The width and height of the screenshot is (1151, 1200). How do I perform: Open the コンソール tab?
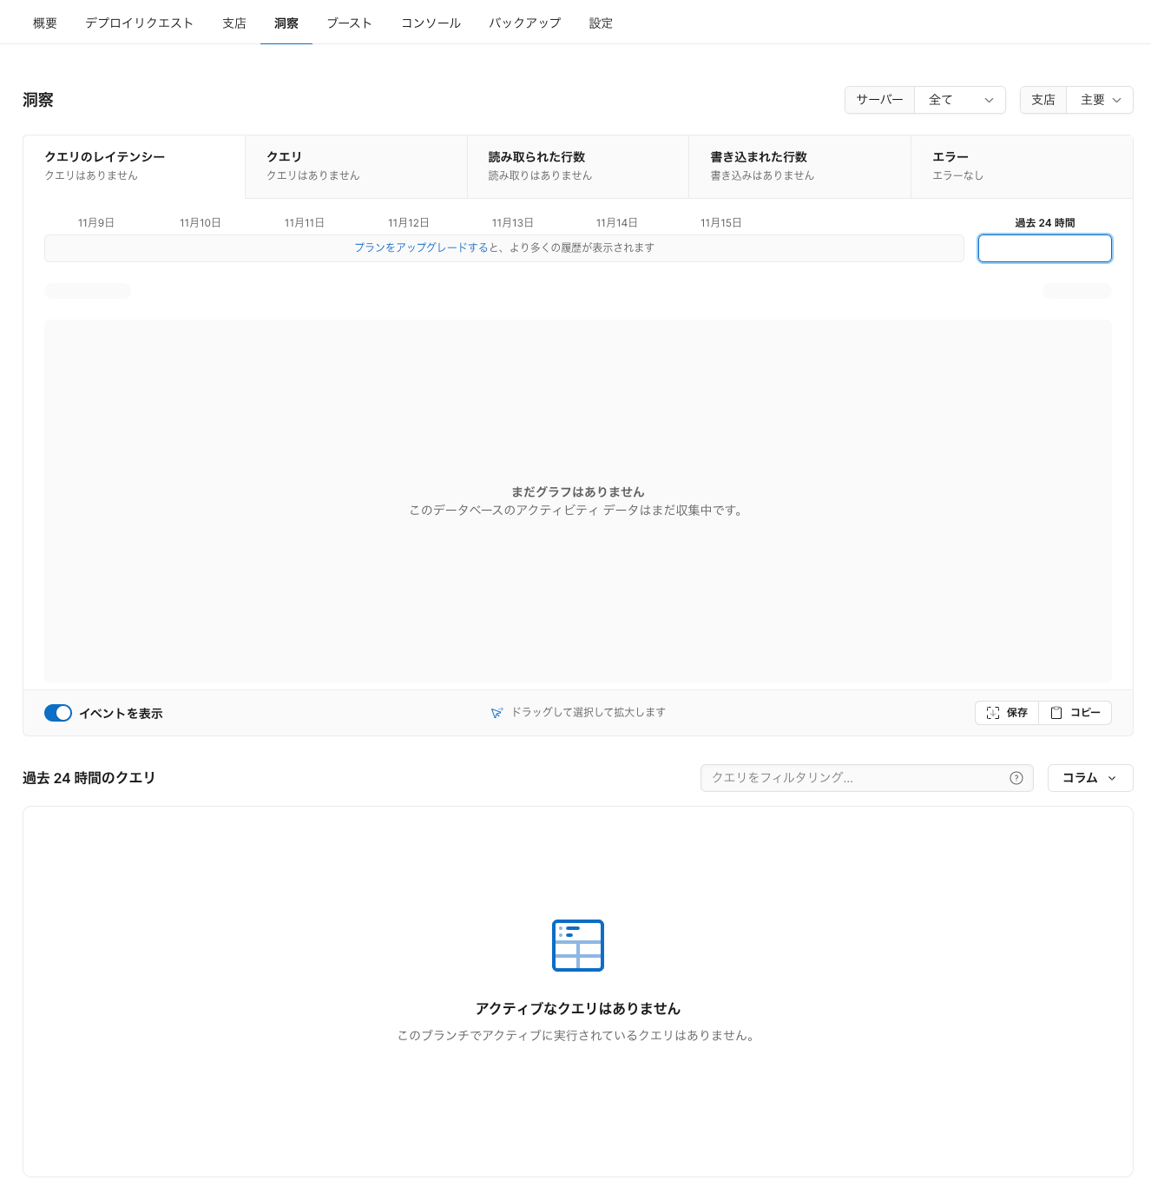click(431, 23)
